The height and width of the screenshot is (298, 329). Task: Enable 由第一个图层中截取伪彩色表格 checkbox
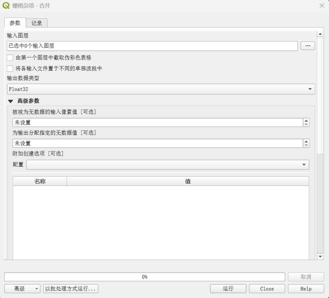10,58
